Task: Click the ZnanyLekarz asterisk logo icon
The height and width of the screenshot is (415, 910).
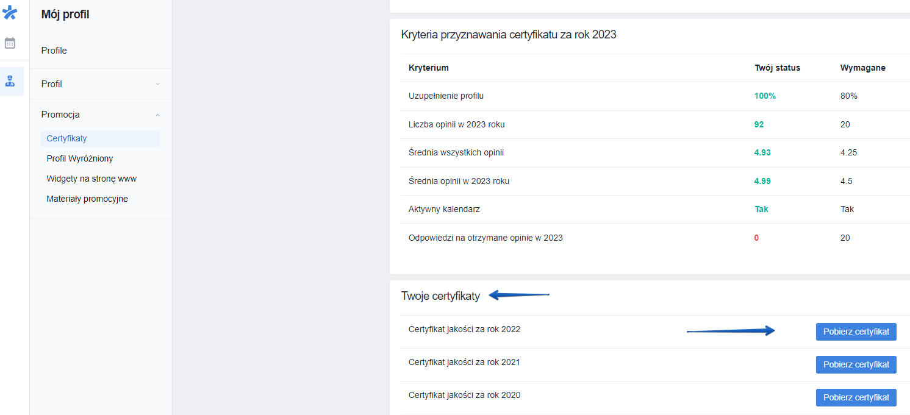Action: click(x=10, y=12)
